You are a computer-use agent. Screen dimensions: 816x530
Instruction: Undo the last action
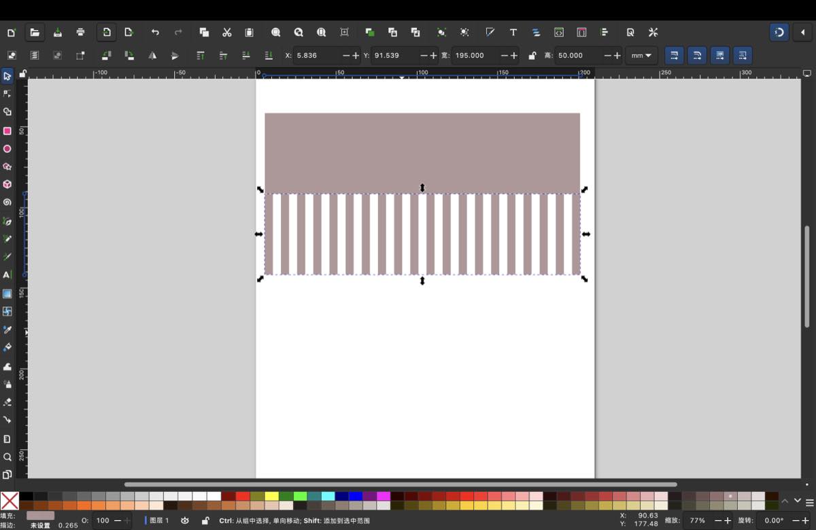coord(155,32)
